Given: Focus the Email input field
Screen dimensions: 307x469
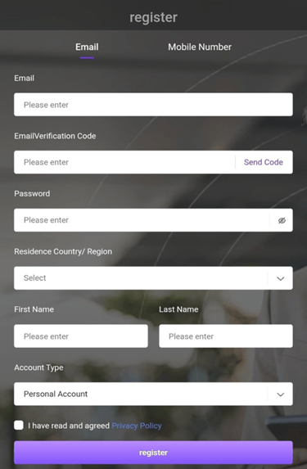Looking at the screenshot, I should point(153,105).
